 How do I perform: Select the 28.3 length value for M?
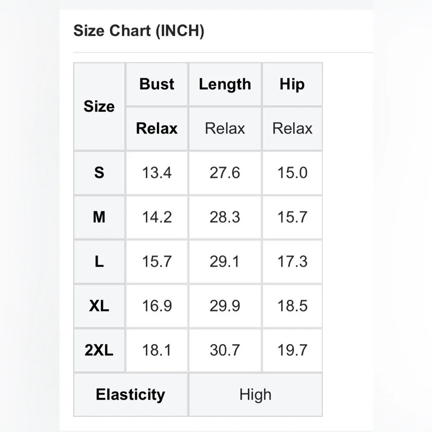click(225, 217)
